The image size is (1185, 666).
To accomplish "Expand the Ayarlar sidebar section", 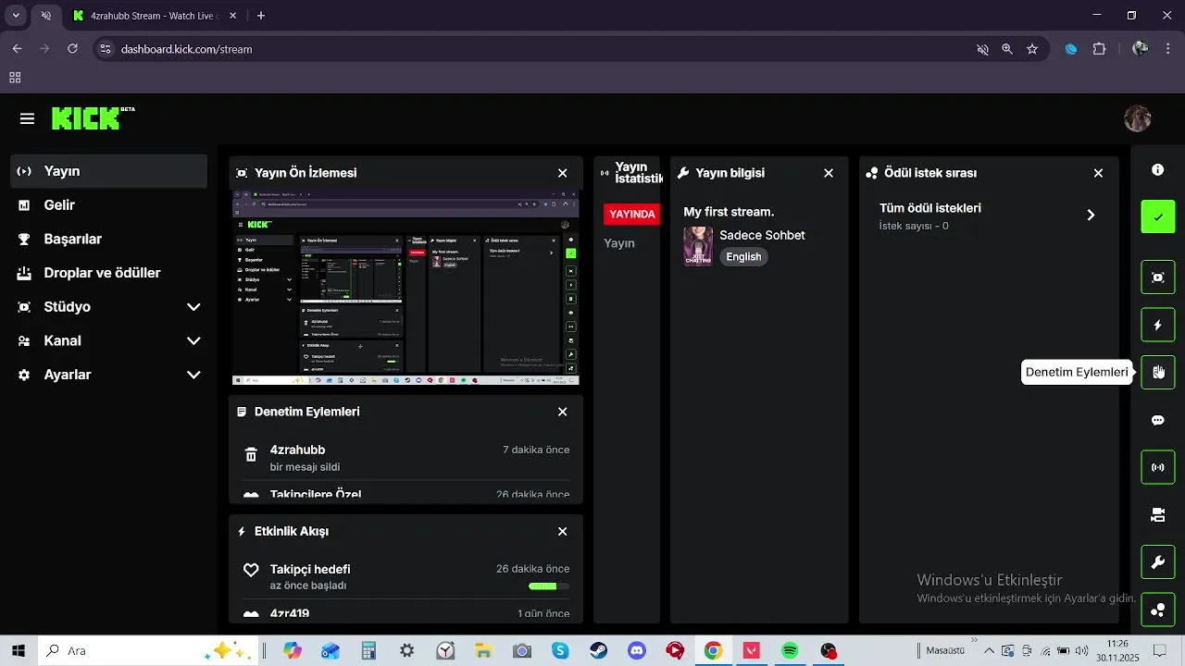I will pos(193,375).
